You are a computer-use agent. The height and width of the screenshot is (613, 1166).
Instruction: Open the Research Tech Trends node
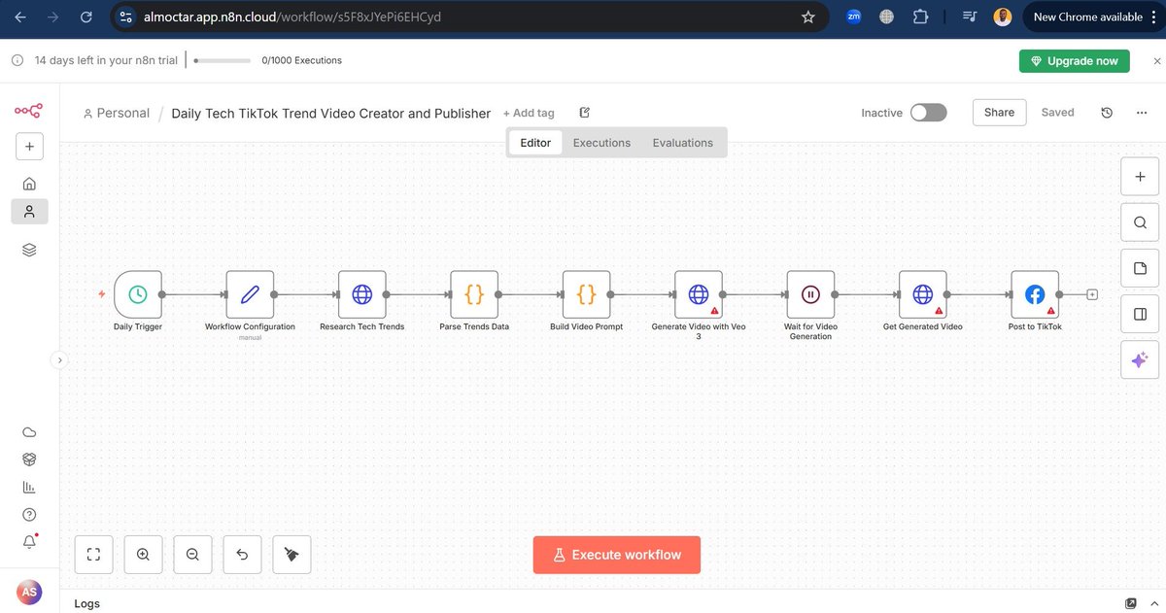362,294
